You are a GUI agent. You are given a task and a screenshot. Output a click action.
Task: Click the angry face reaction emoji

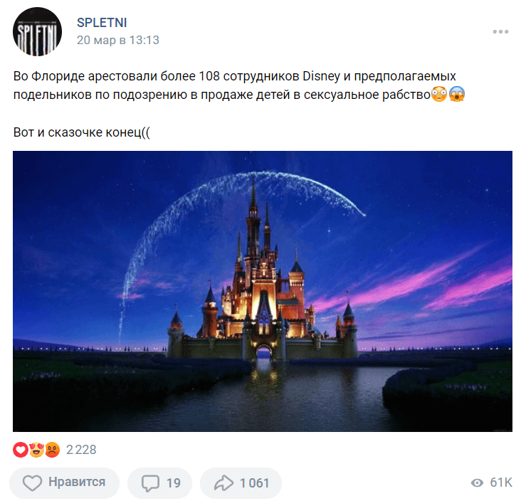(x=52, y=450)
